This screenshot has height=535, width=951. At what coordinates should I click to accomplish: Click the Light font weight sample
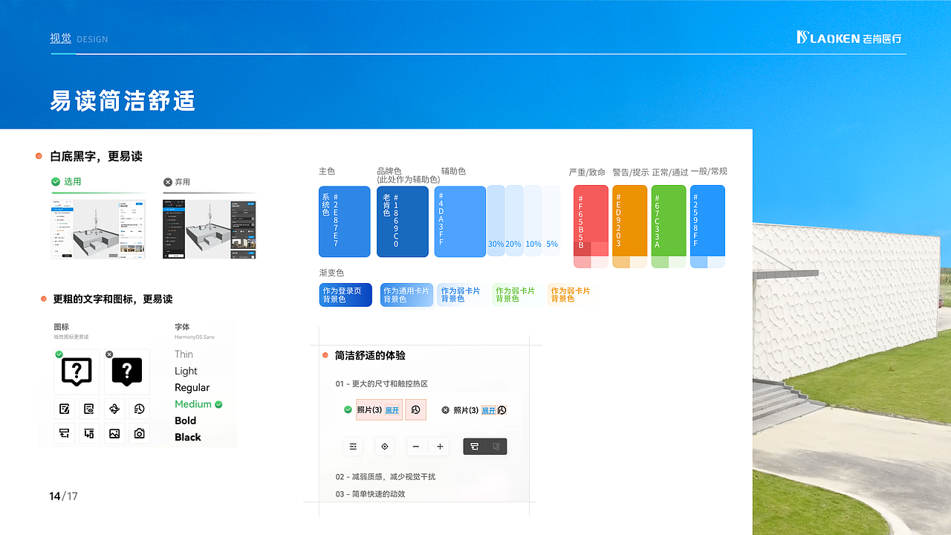186,371
